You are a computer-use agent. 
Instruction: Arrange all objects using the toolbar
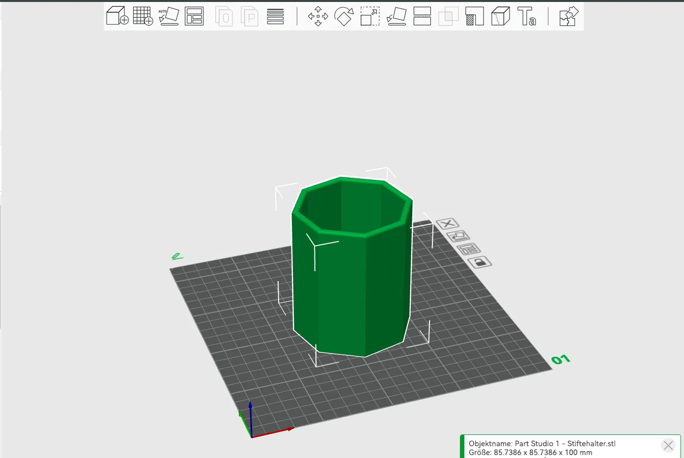[x=194, y=16]
